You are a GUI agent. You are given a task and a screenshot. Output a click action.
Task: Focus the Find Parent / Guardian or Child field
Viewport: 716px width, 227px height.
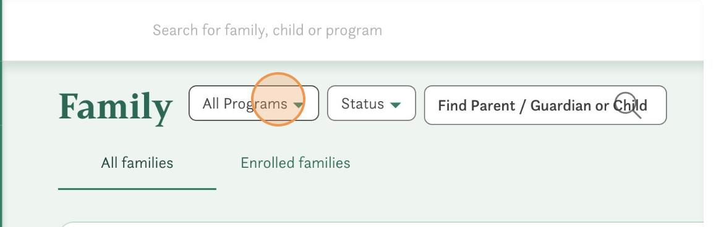(545, 105)
